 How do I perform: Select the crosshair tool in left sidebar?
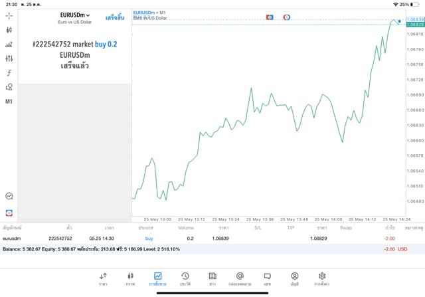9,15
